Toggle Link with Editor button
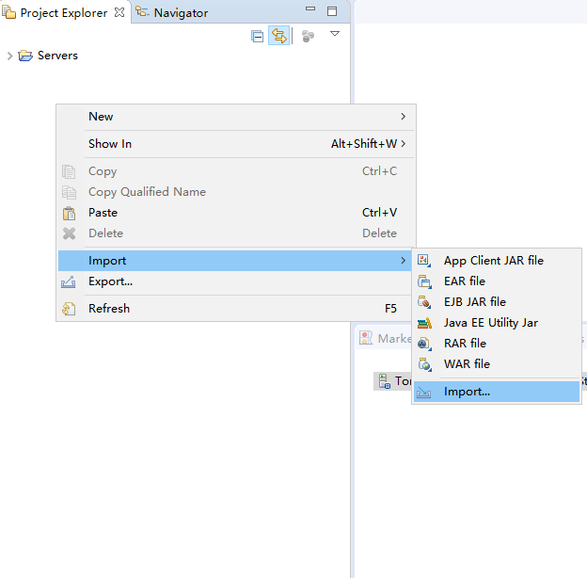 click(279, 36)
